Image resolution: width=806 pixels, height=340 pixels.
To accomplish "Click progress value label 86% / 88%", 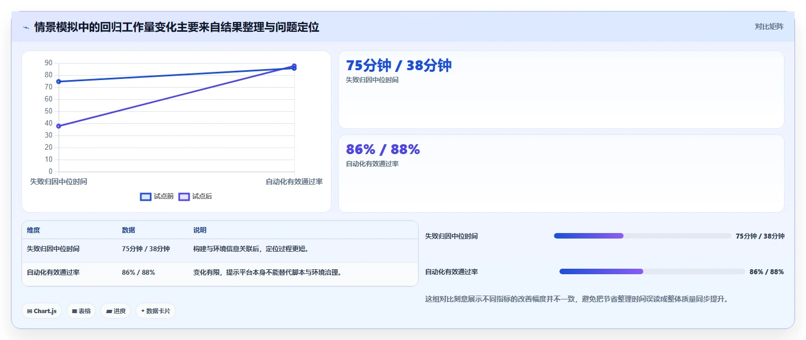I will tap(767, 272).
